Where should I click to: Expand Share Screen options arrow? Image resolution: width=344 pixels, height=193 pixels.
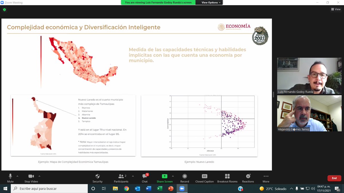coord(173,176)
